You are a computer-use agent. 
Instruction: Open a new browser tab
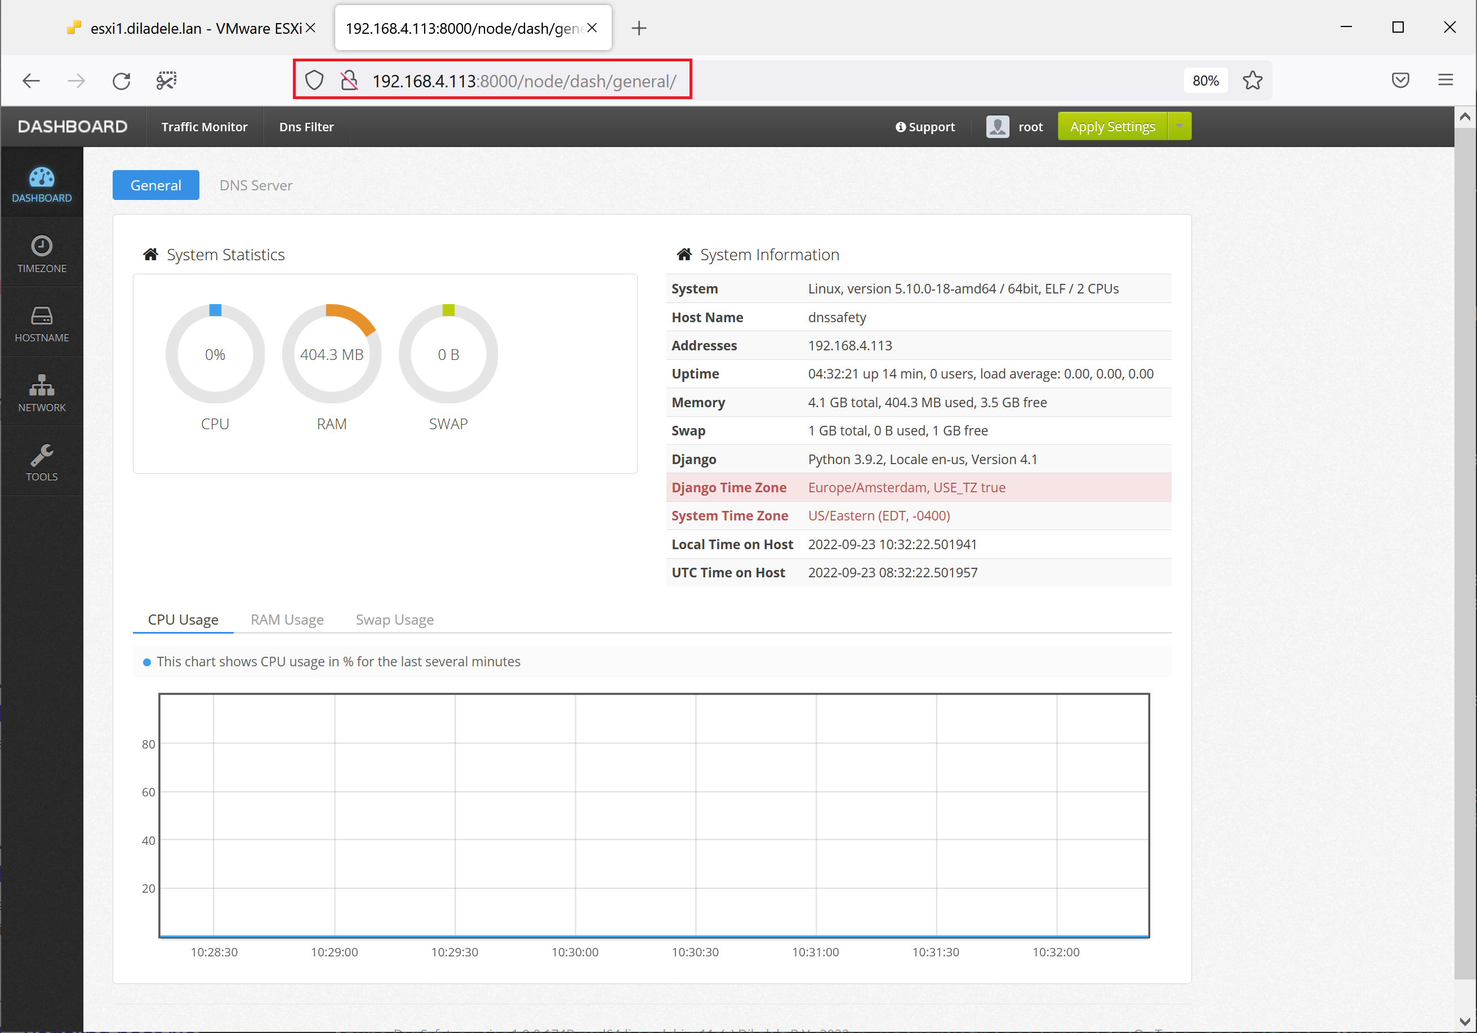[639, 28]
